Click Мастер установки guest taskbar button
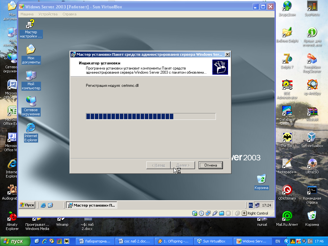This screenshot has width=328, height=246. [92, 205]
